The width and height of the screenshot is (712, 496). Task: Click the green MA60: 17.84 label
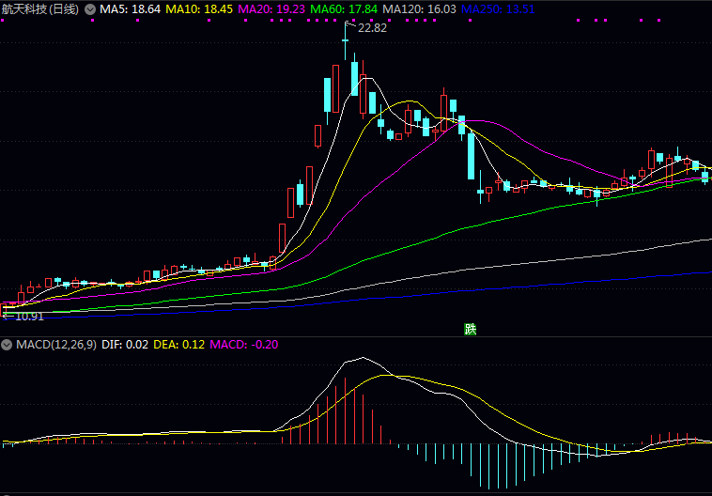click(344, 9)
